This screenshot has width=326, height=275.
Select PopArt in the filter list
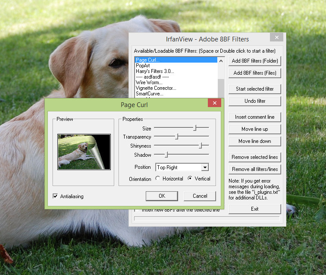pyautogui.click(x=143, y=66)
